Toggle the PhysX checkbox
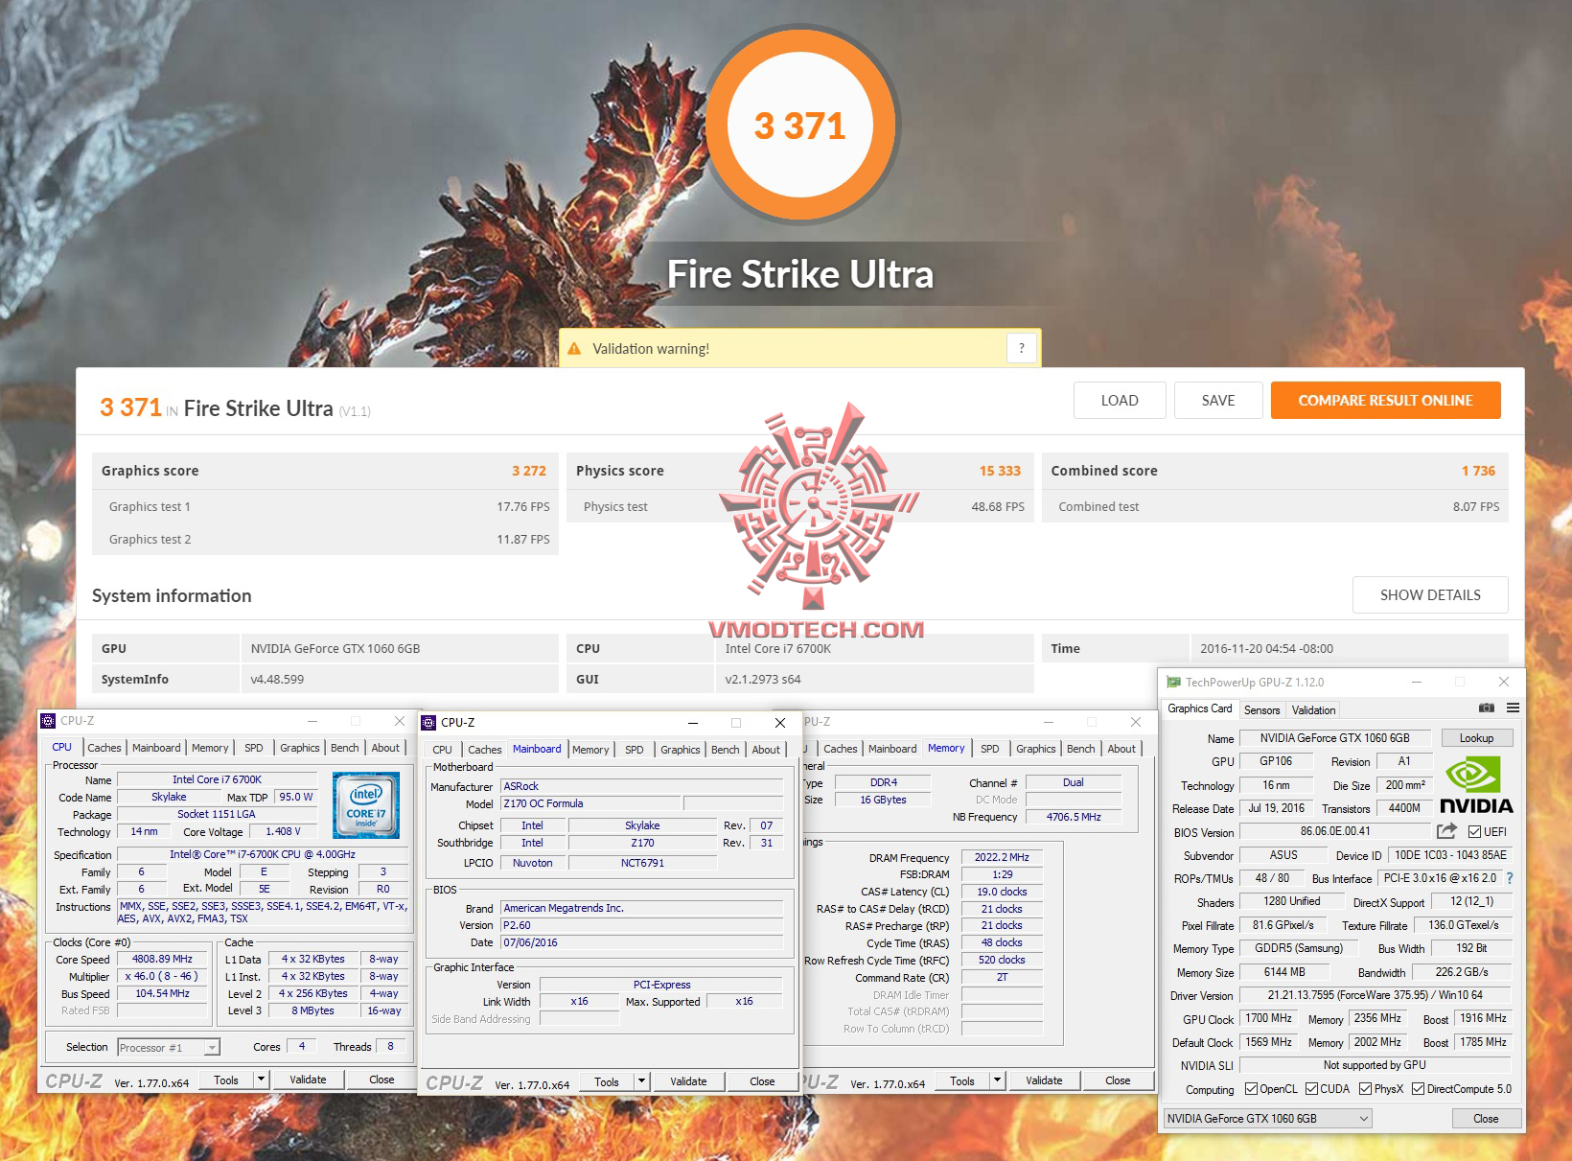The image size is (1572, 1161). point(1365,1089)
